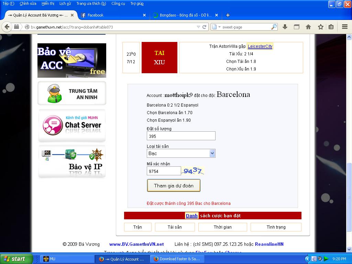Viewport: 352px width, 264px height.
Task: Click the Mã xác nhận input field
Action: tap(164, 171)
